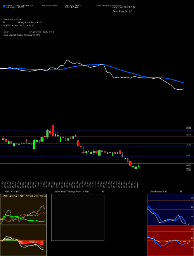Select the 52.93 price axis label

point(189,135)
